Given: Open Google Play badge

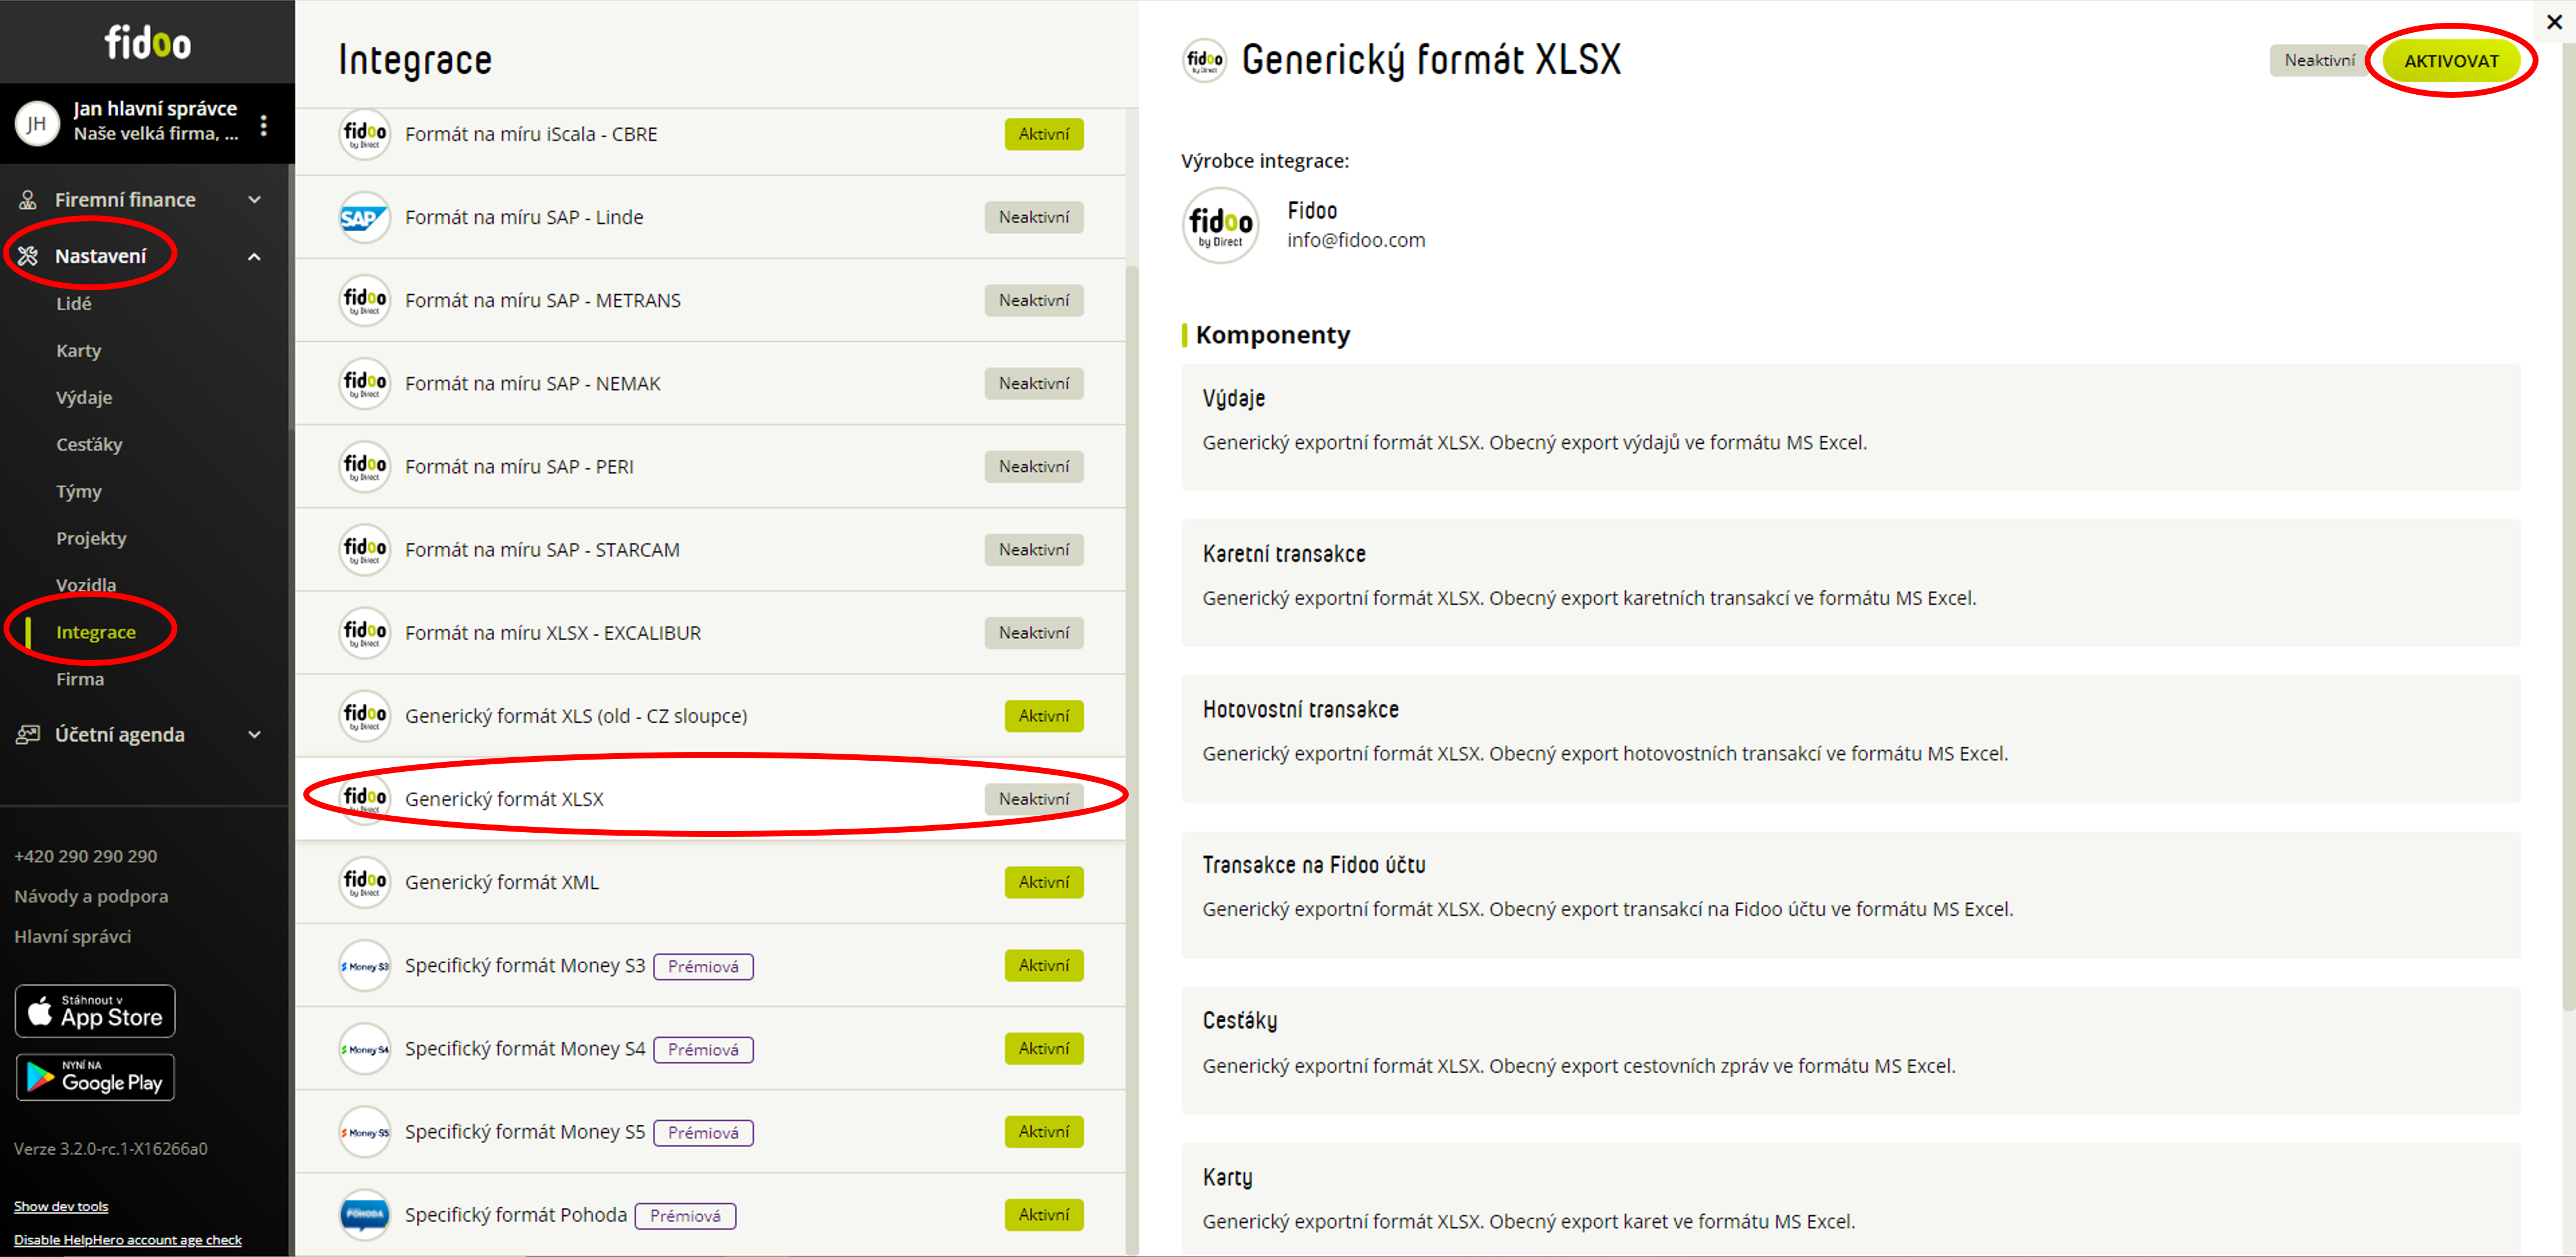Looking at the screenshot, I should pos(95,1077).
